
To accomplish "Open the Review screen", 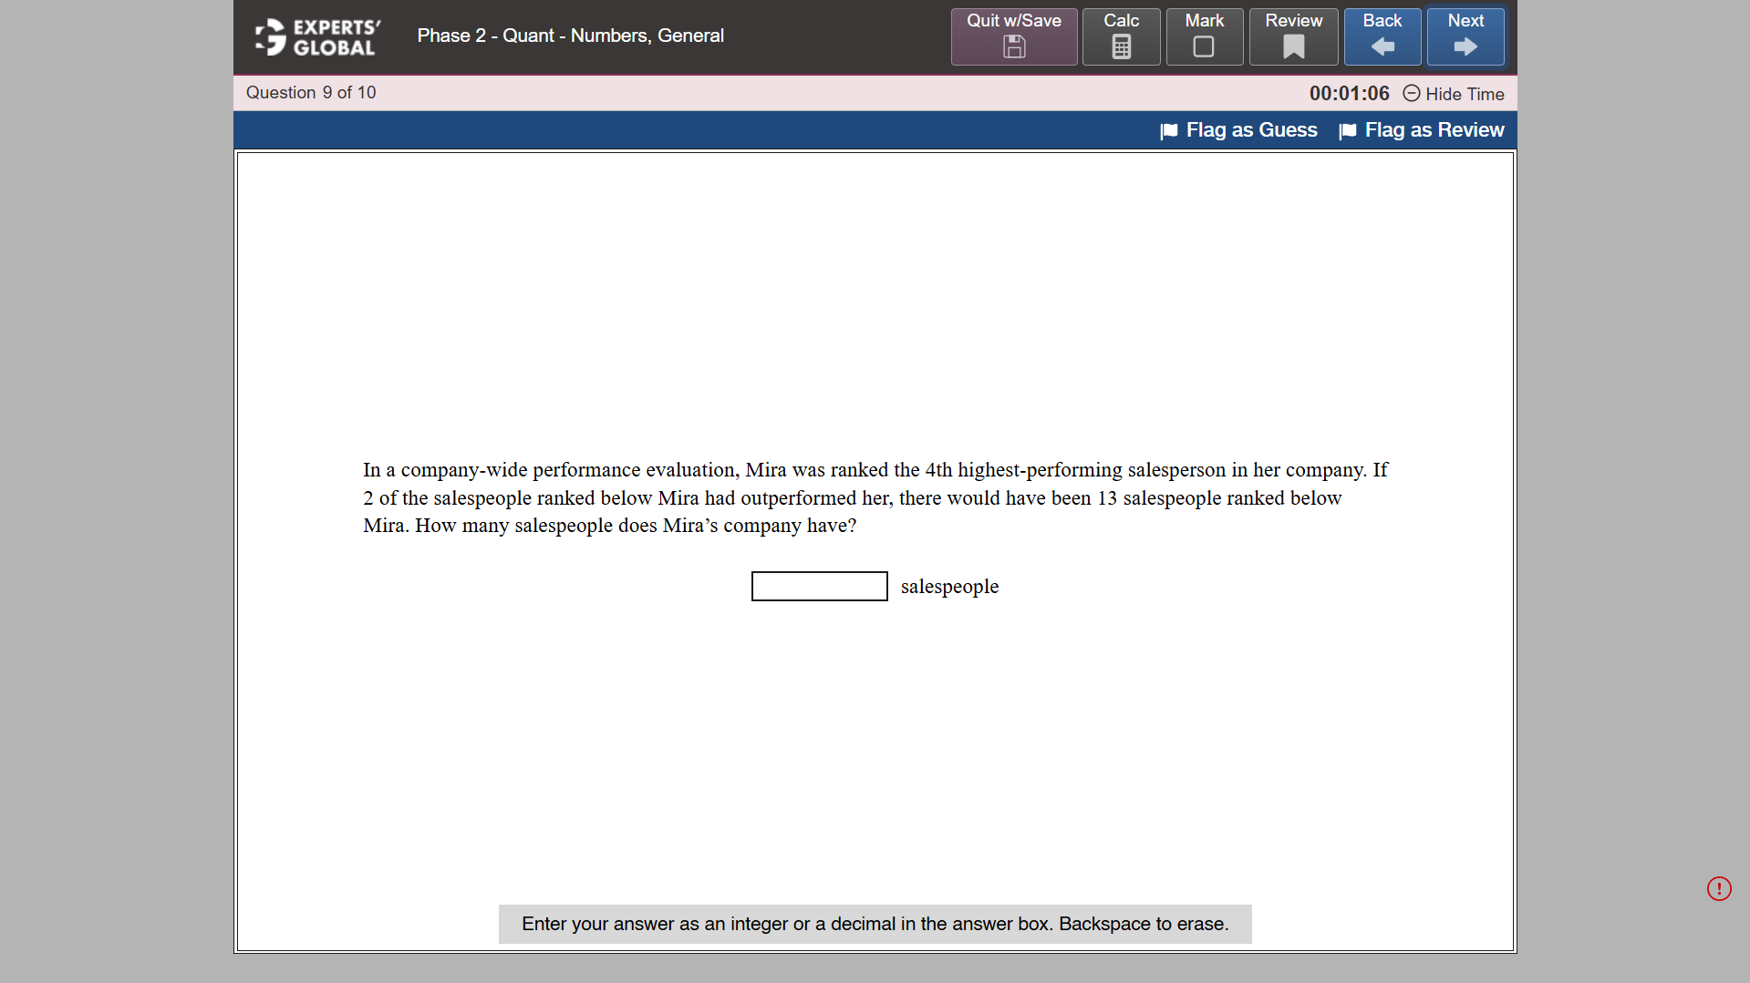I will (1293, 36).
